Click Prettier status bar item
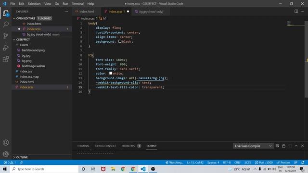Image resolution: width=308 pixels, height=173 pixels. (283, 162)
